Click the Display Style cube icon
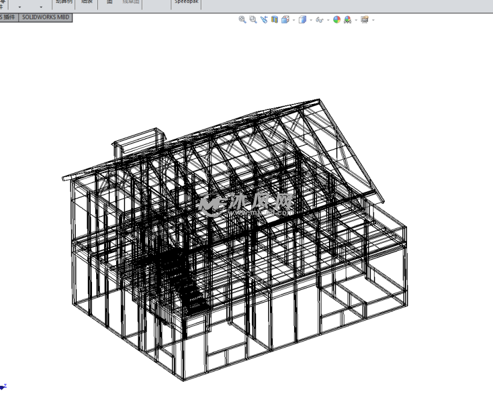The width and height of the screenshot is (493, 410). 303,20
